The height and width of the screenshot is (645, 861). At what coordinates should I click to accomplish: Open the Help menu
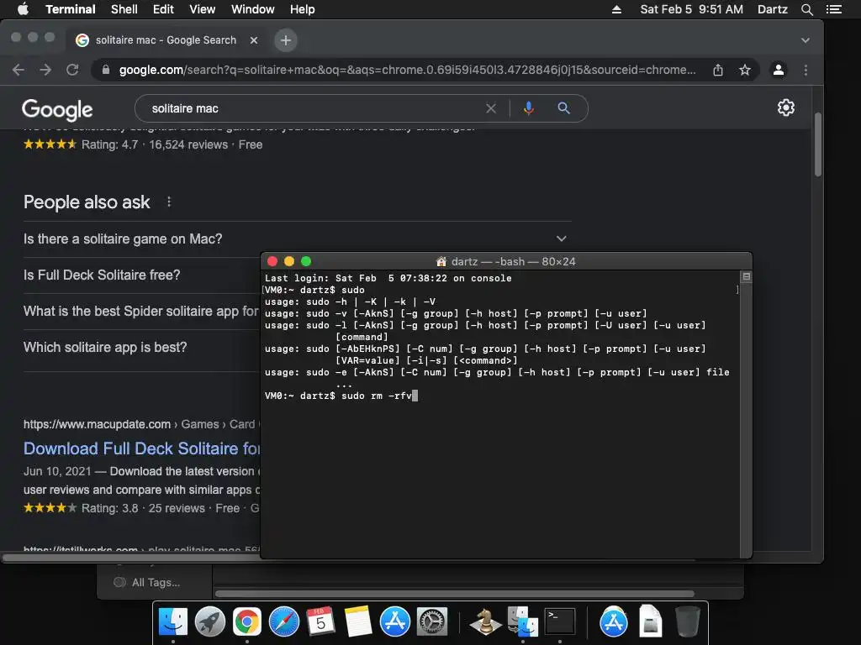point(303,9)
